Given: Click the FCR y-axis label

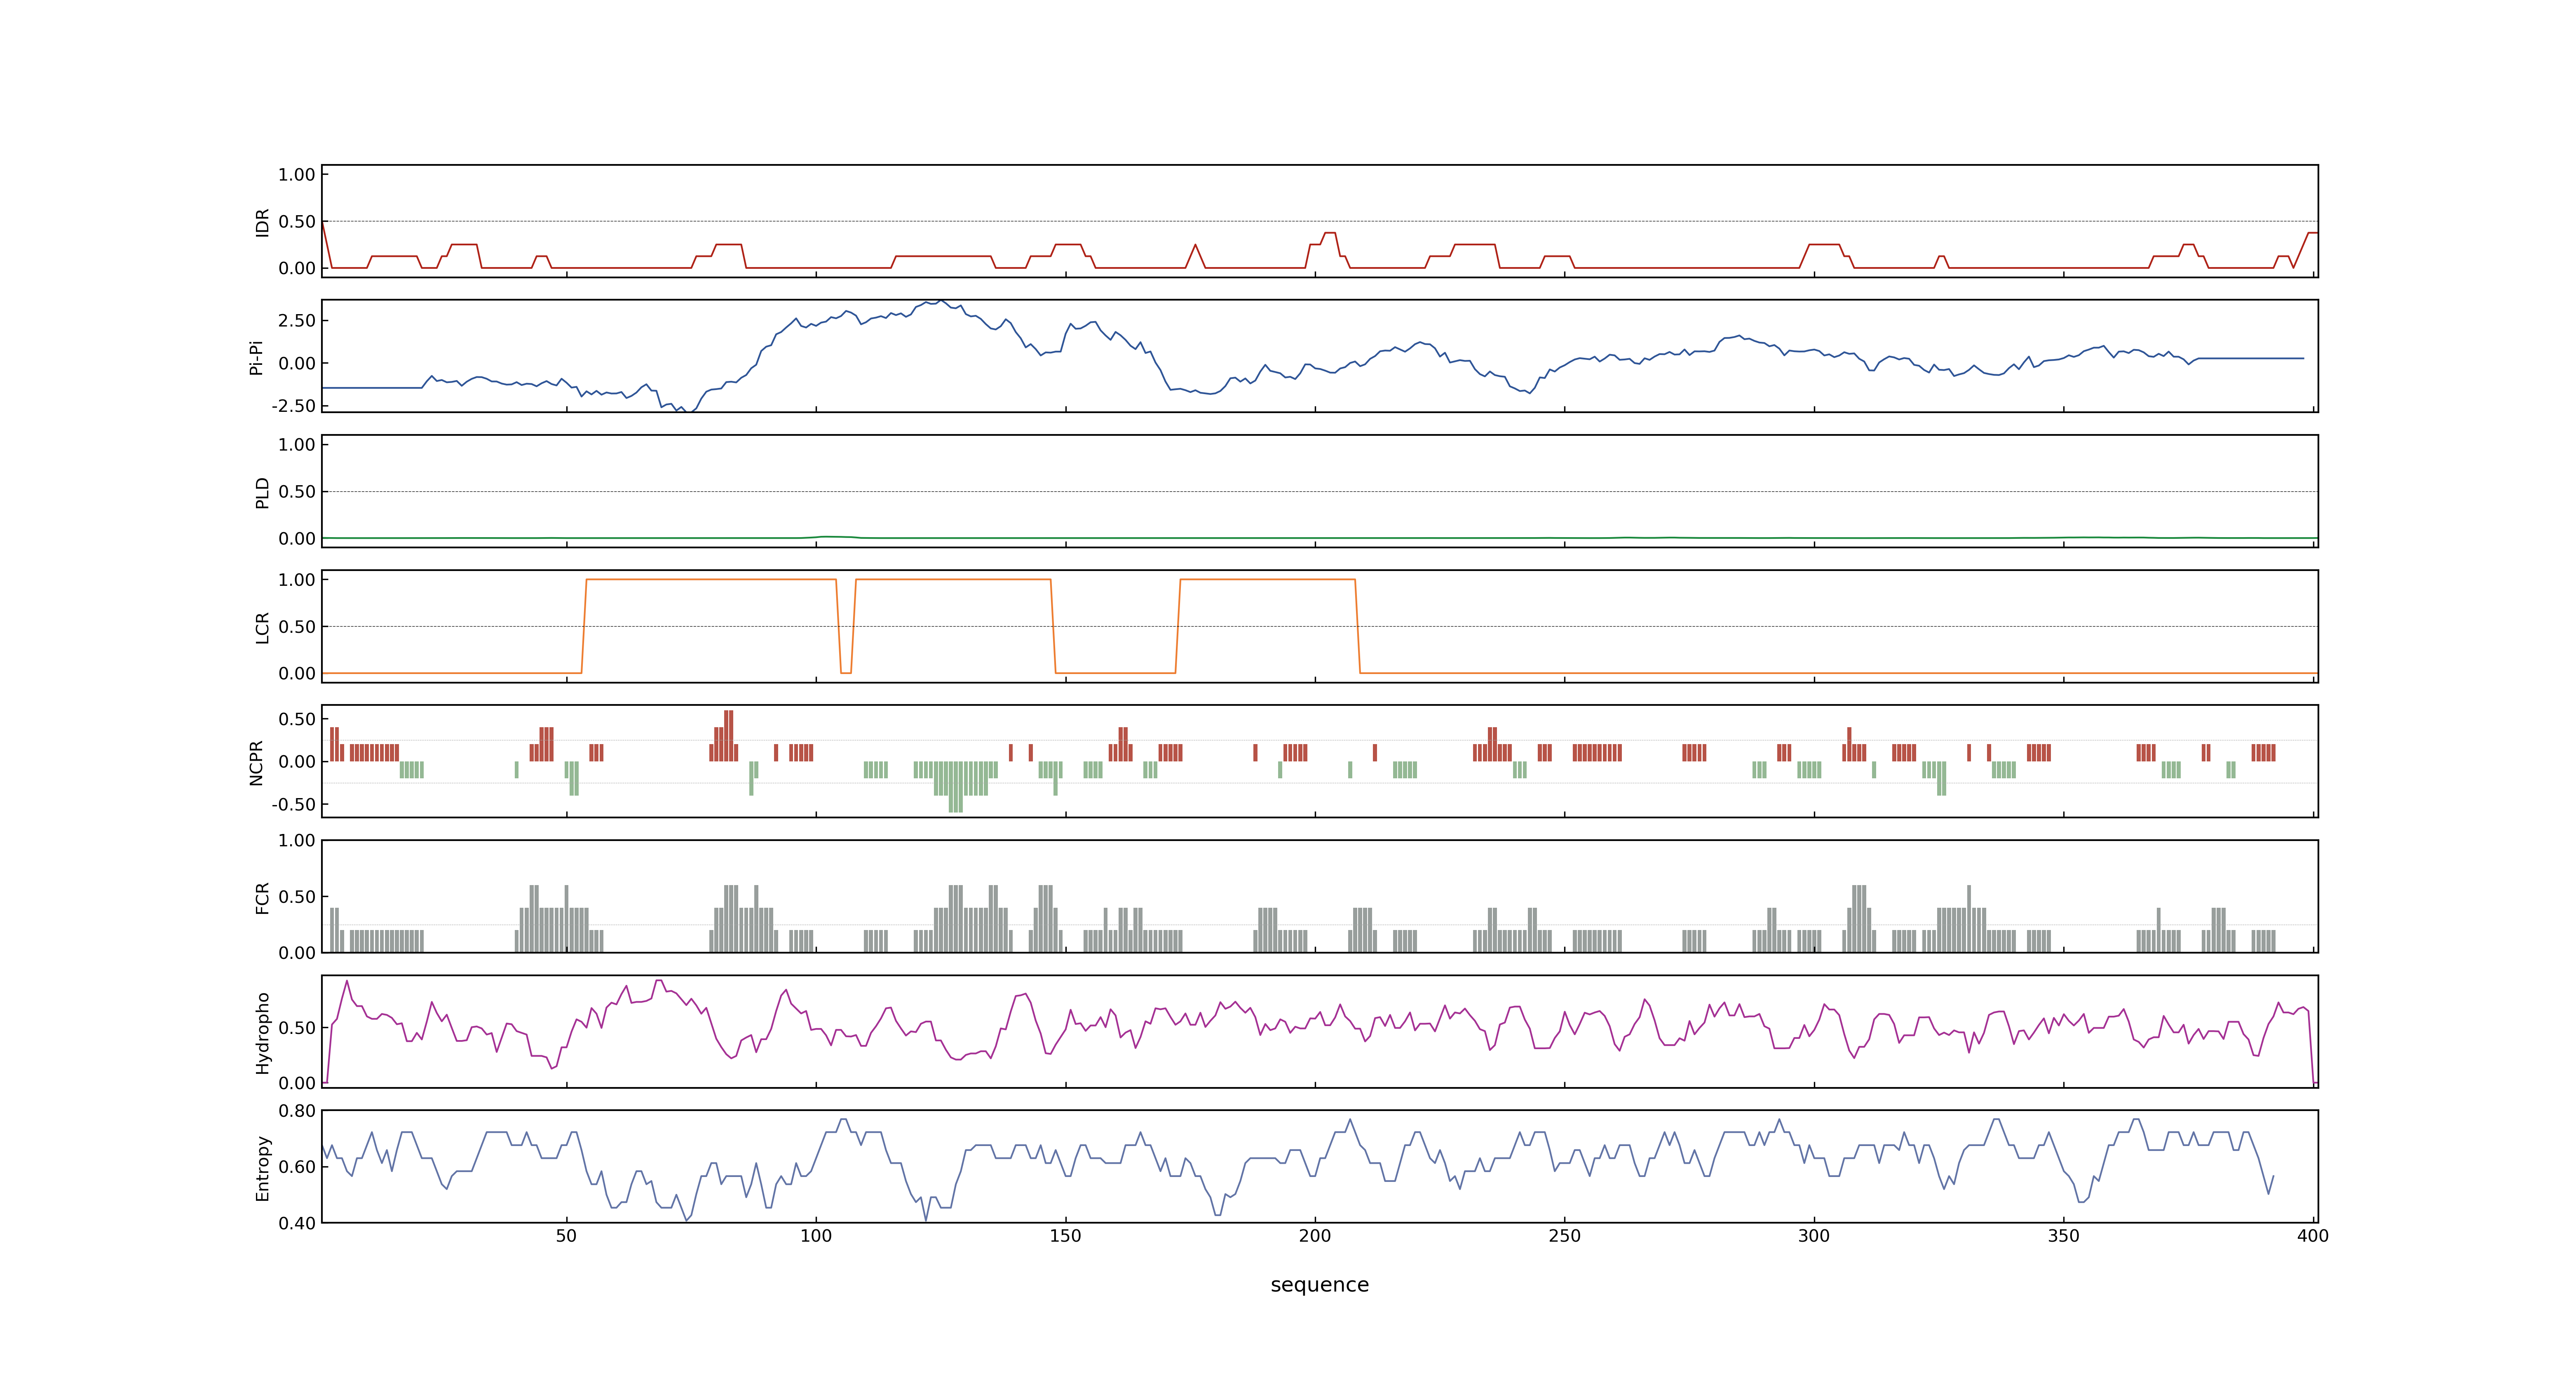Looking at the screenshot, I should [x=262, y=897].
